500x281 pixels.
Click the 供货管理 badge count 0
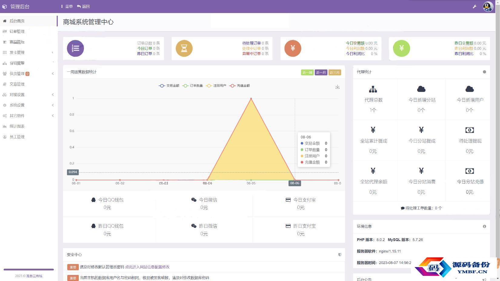point(28,74)
